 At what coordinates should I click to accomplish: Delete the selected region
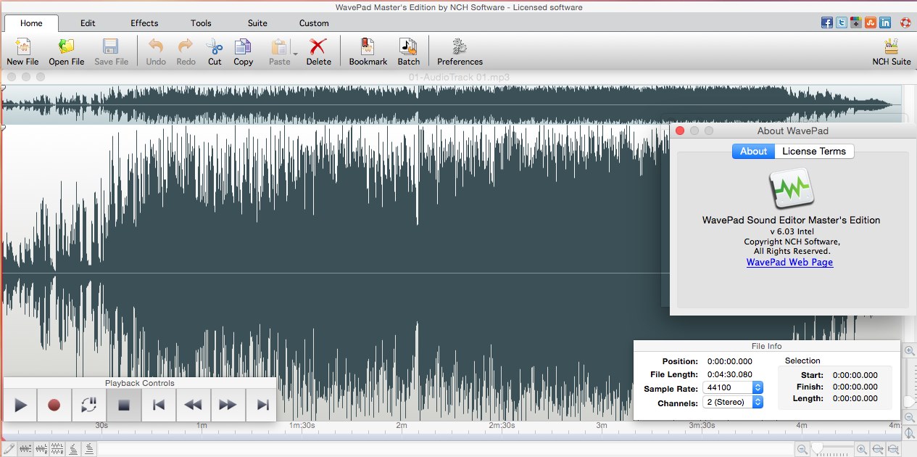pos(318,53)
